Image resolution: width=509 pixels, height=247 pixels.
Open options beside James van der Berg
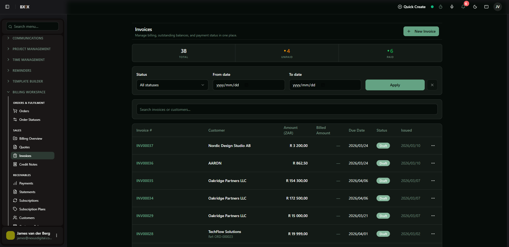57,235
